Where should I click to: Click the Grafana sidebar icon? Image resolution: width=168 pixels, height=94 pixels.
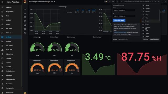(x=2, y=37)
